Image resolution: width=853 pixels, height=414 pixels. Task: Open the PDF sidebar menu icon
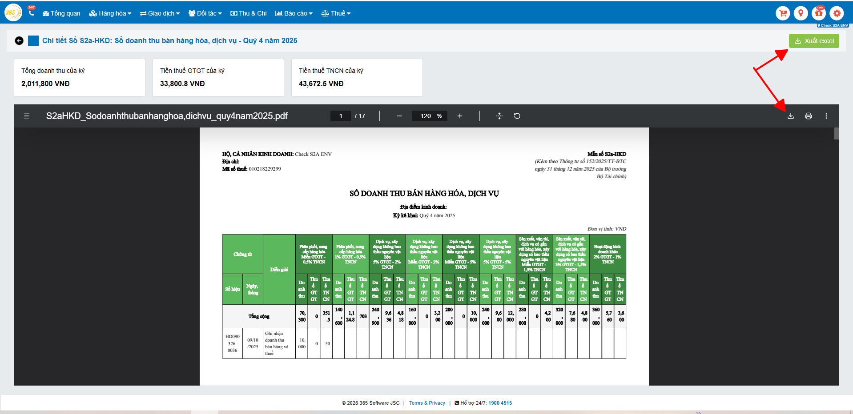[x=27, y=116]
